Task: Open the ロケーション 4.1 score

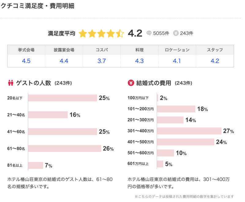Action: pos(177,61)
